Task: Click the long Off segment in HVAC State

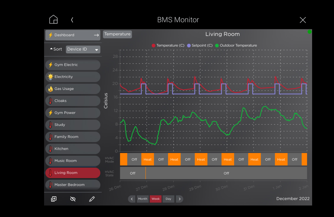Action: pos(226,173)
